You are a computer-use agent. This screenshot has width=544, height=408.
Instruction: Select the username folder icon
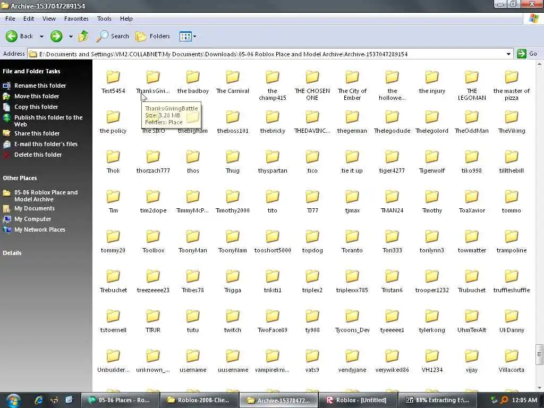(193, 356)
